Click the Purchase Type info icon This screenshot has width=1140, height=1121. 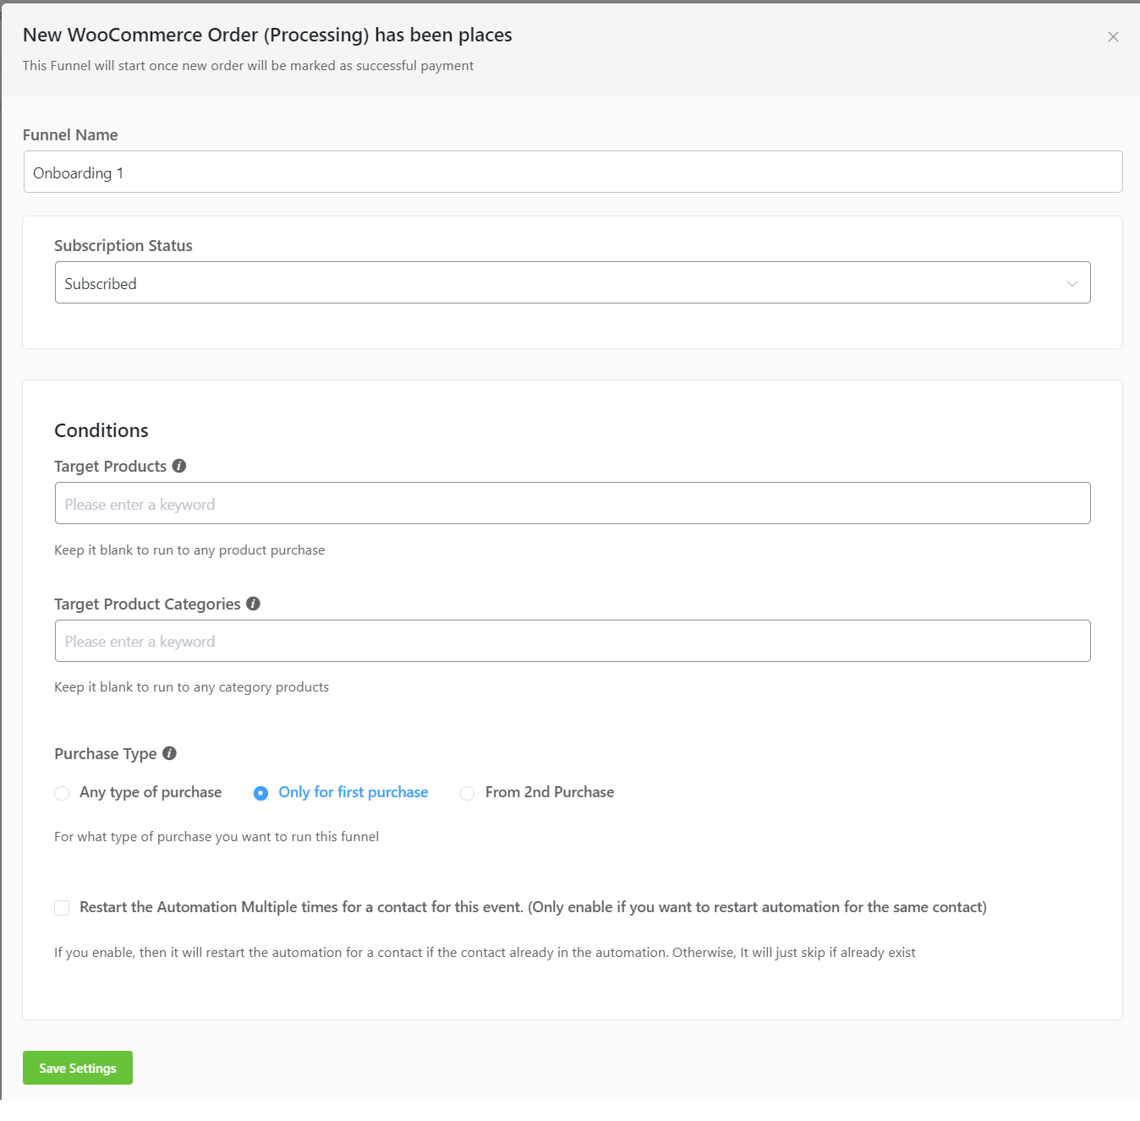[170, 752]
